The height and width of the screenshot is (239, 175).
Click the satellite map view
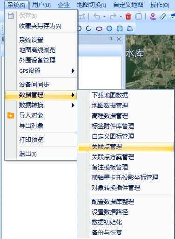click(150, 62)
